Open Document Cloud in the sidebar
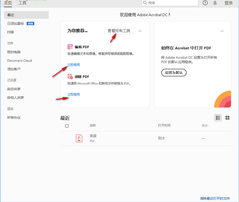239x202 pixels. pos(20,61)
